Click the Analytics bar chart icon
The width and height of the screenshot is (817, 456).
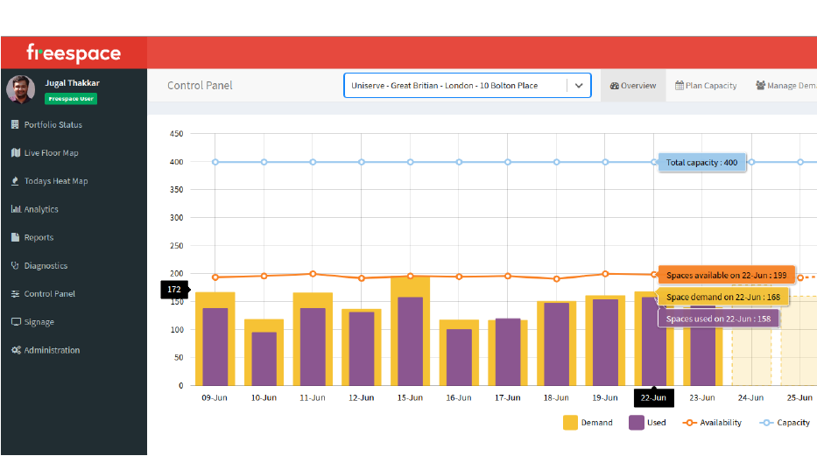[15, 209]
